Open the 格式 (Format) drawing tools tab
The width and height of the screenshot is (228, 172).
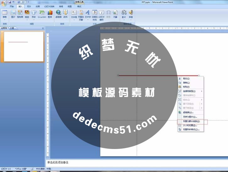[x=79, y=6]
